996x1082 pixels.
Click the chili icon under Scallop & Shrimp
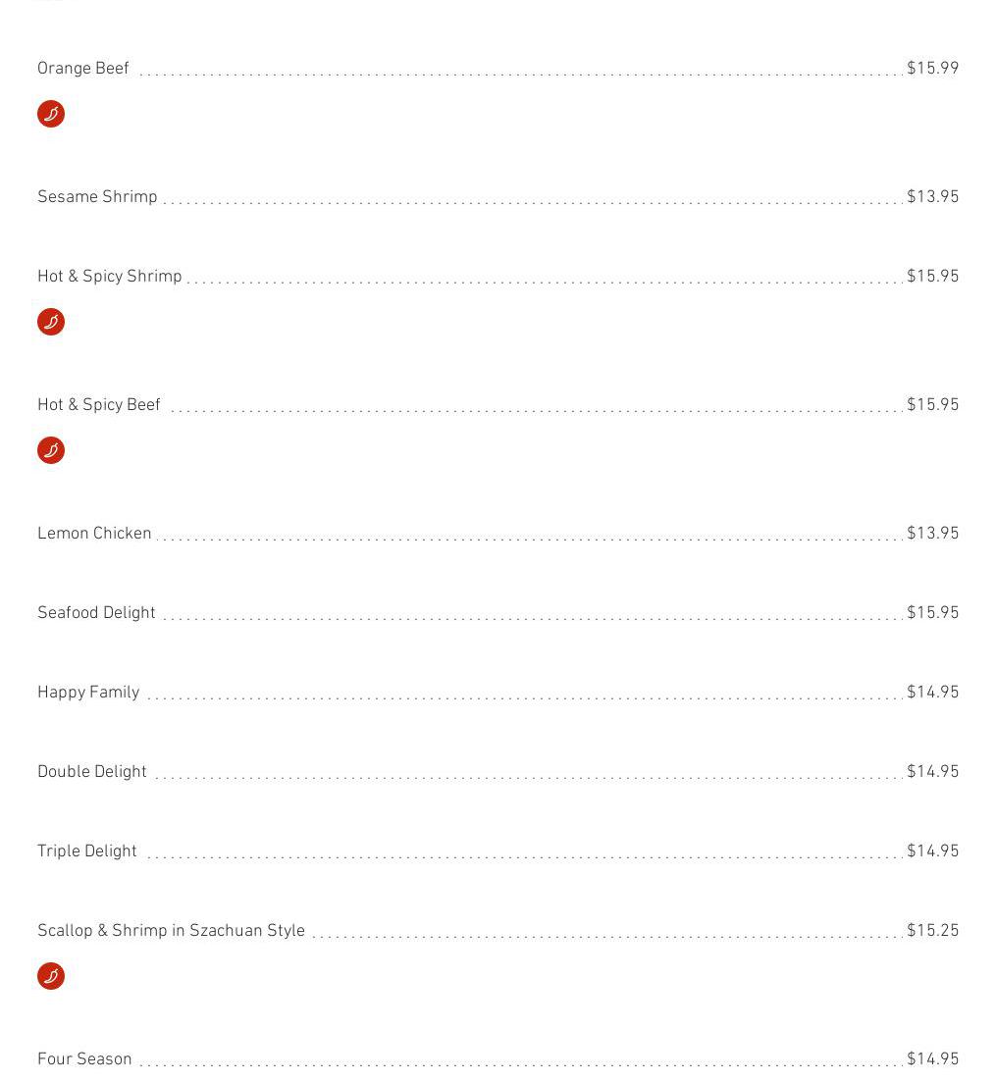coord(51,976)
